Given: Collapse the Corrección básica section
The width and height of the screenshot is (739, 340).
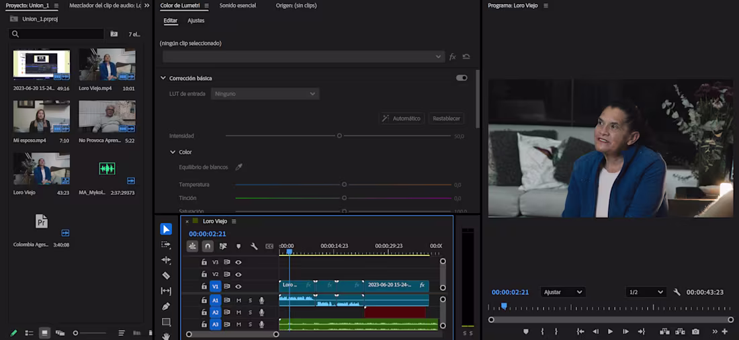Looking at the screenshot, I should point(163,78).
